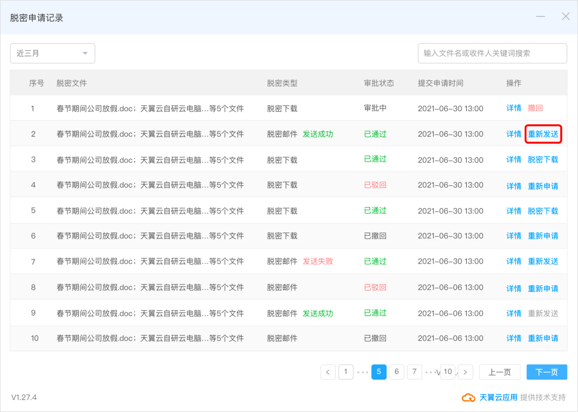Click the previous page arrow icon

pos(328,372)
